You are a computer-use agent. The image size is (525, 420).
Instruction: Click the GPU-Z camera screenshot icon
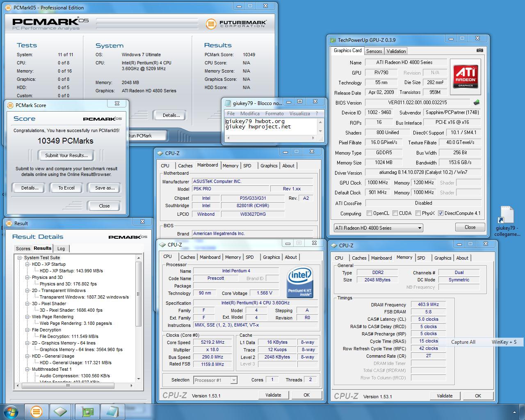[479, 50]
